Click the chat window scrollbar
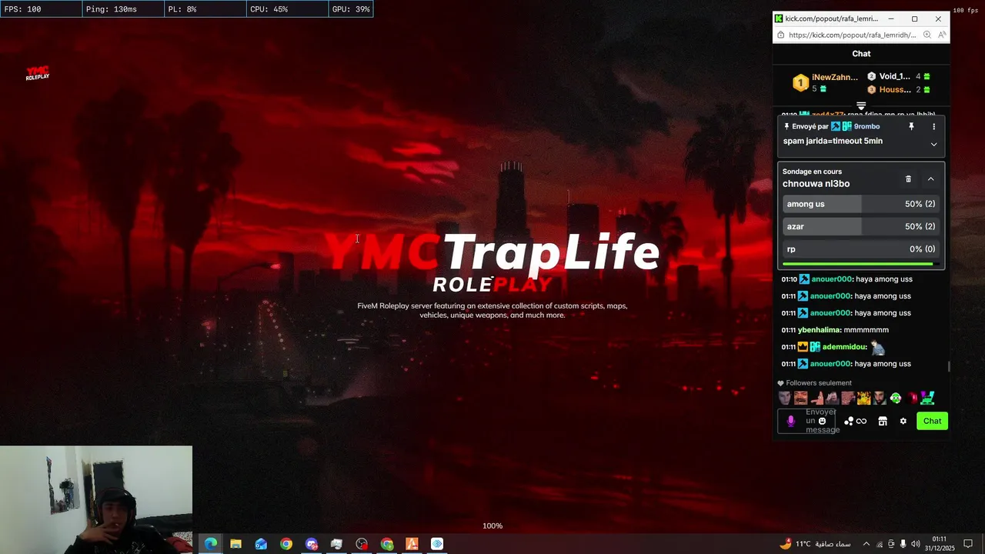 click(x=949, y=366)
